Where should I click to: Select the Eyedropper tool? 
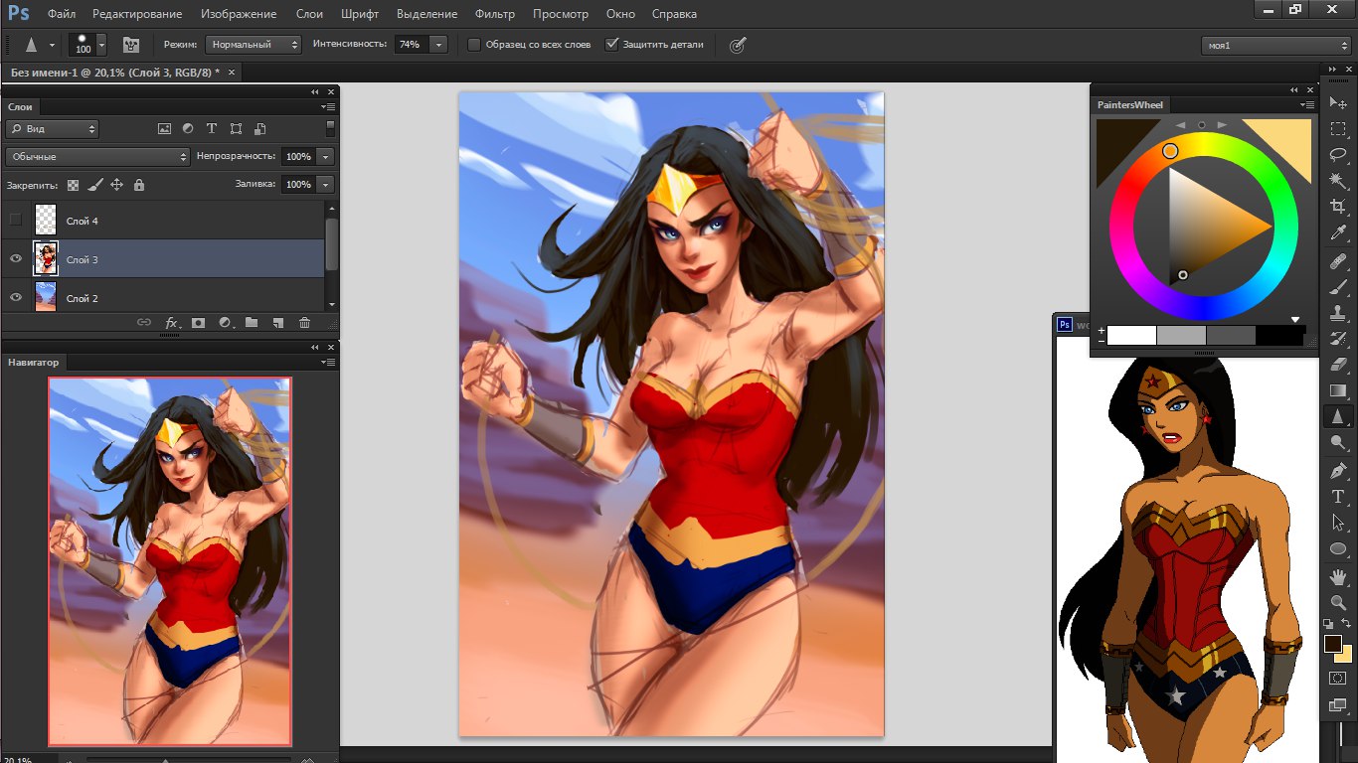pos(1338,233)
